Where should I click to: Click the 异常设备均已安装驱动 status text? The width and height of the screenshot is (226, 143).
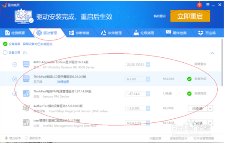[37, 44]
